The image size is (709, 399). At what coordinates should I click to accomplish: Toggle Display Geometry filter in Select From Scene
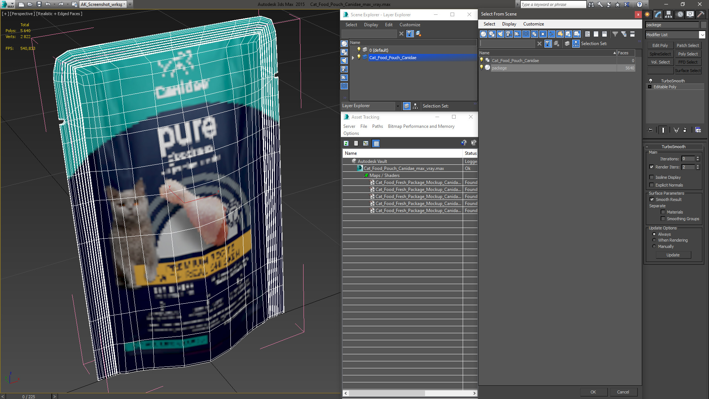coord(483,34)
